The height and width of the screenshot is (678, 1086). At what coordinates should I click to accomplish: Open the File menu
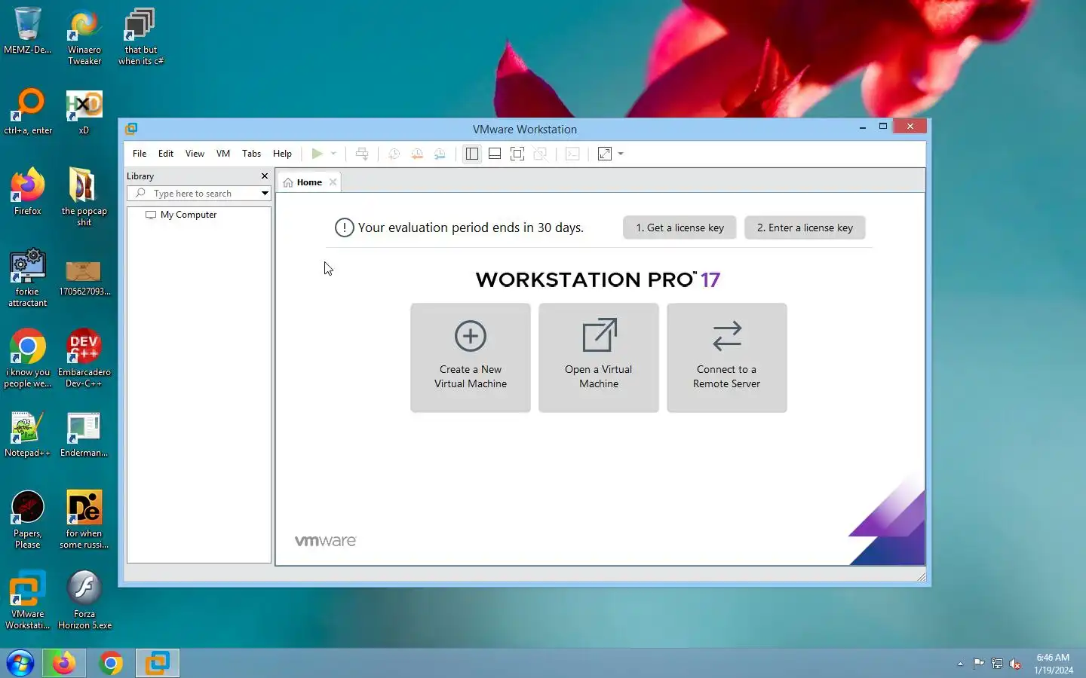tap(140, 154)
